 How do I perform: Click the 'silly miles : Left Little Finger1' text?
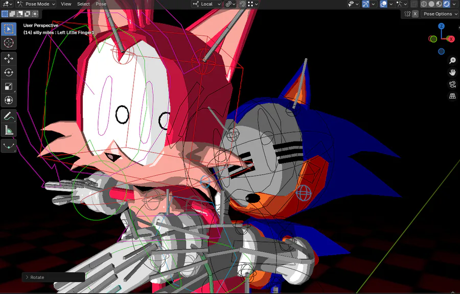[64, 33]
